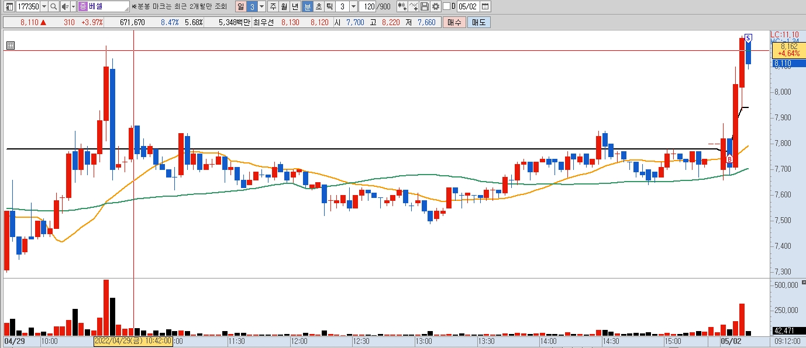The width and height of the screenshot is (806, 348).
Task: Open the stock code 177350 dropdown
Action: (x=44, y=7)
